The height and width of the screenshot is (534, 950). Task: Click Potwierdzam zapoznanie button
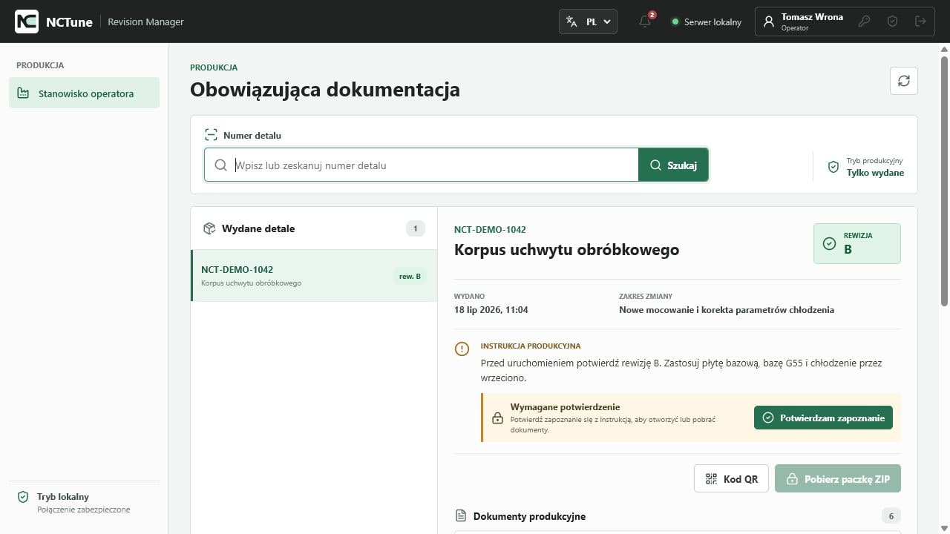coord(823,418)
